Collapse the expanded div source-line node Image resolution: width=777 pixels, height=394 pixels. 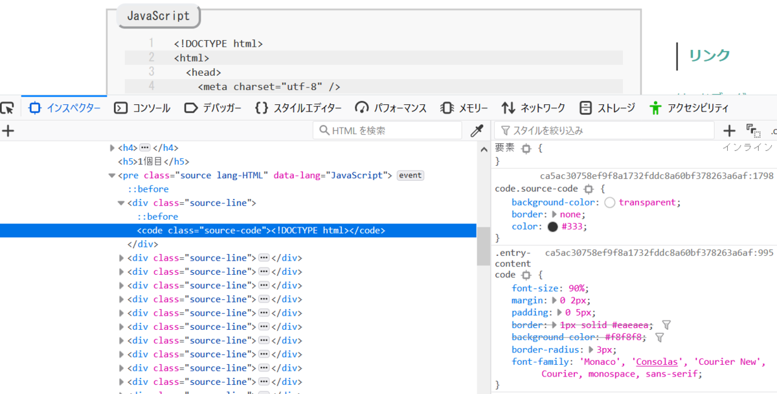coord(121,203)
